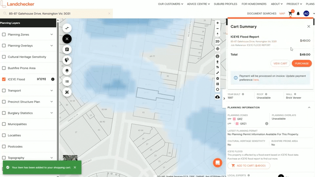Collapse the Planning Information section
Viewport: 315px width, 177px height.
pyautogui.click(x=309, y=107)
